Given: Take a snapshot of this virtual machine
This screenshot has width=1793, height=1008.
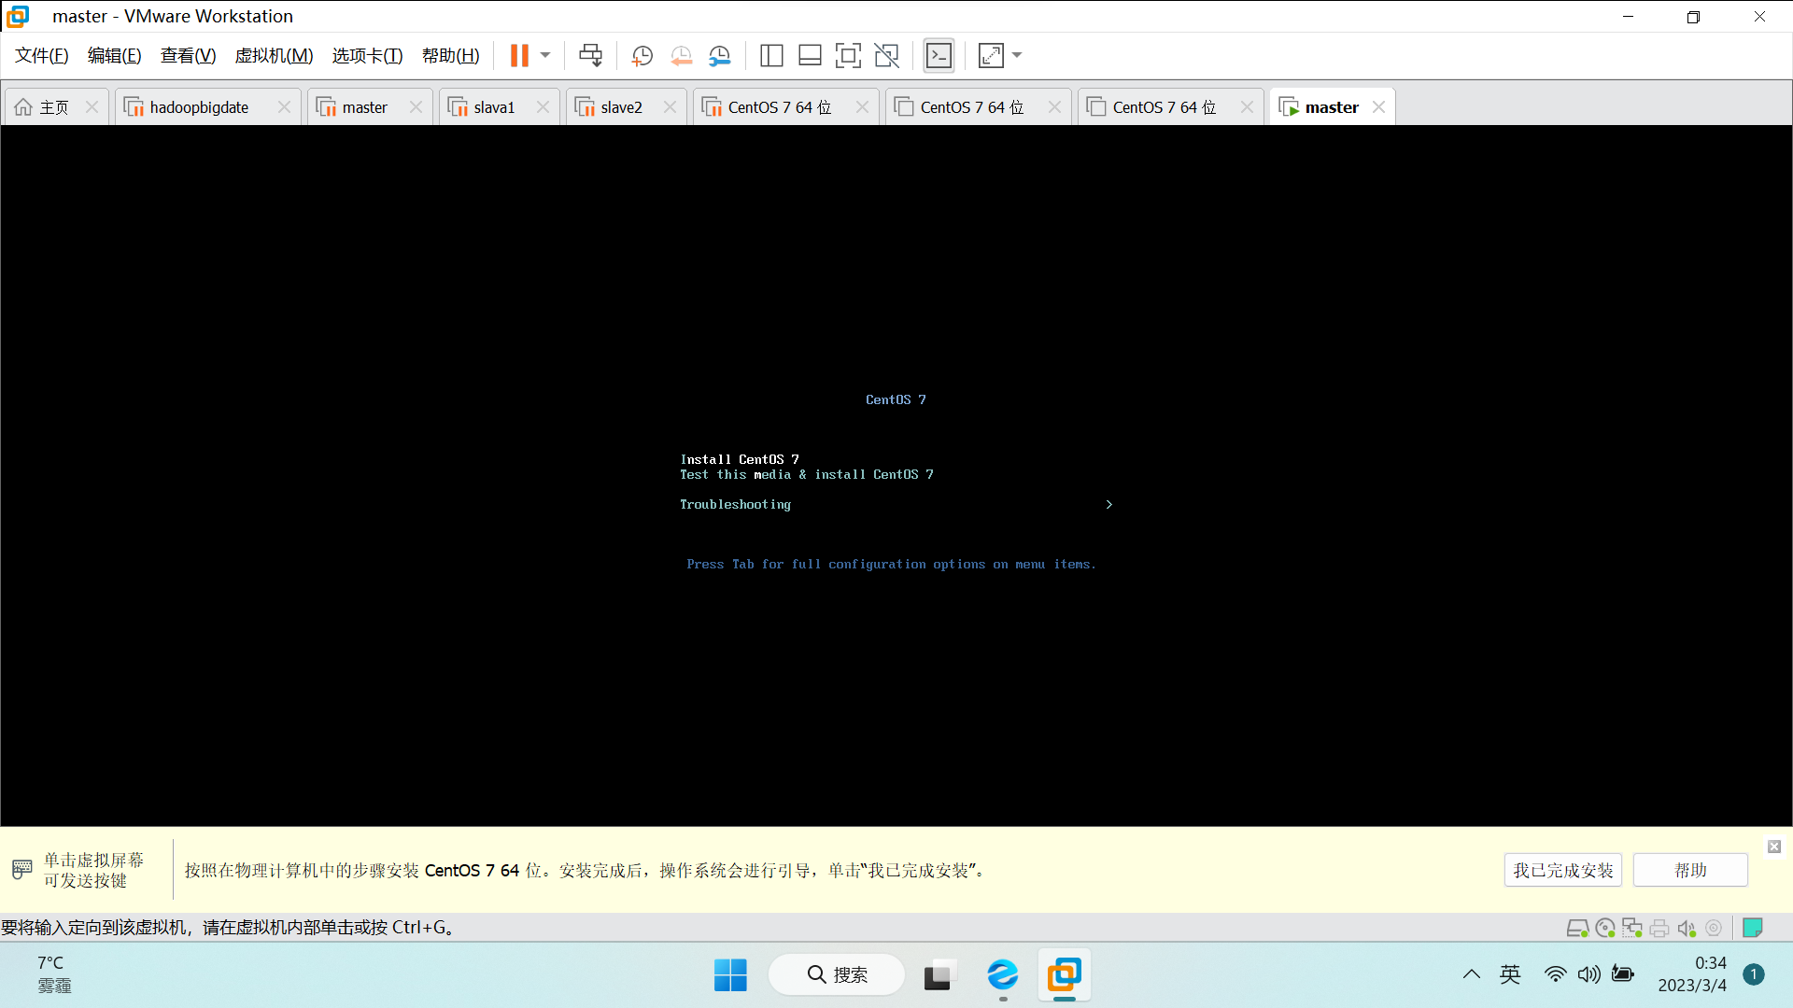Looking at the screenshot, I should [642, 56].
